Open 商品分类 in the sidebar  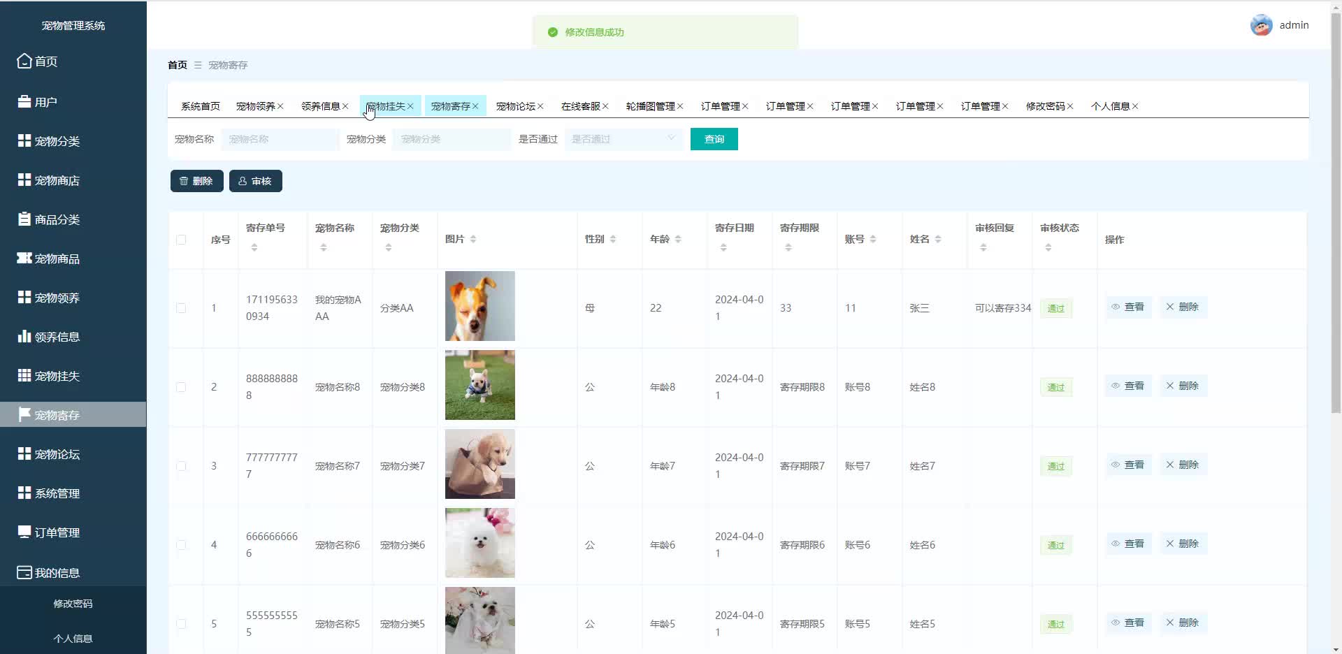[73, 219]
